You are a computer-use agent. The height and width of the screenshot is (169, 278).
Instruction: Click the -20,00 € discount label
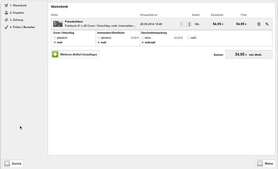tap(178, 38)
